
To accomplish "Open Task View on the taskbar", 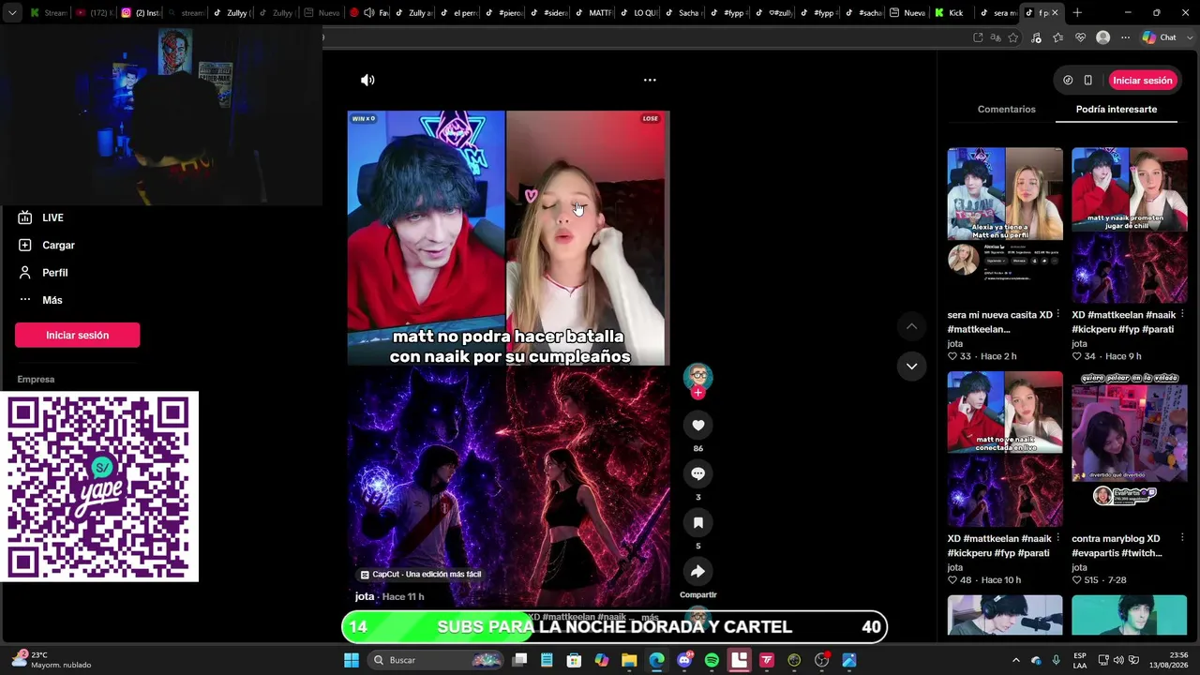I will click(x=520, y=660).
